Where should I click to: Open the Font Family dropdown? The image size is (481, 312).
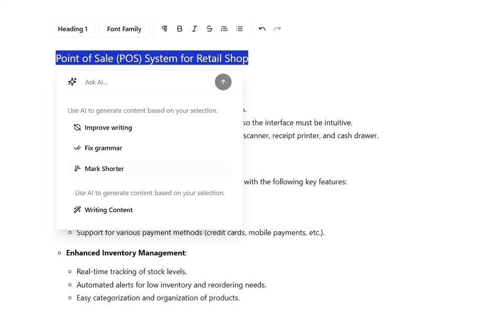(124, 29)
